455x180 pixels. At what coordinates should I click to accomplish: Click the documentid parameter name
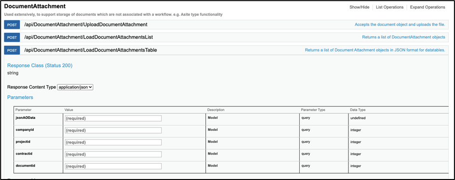25,165
